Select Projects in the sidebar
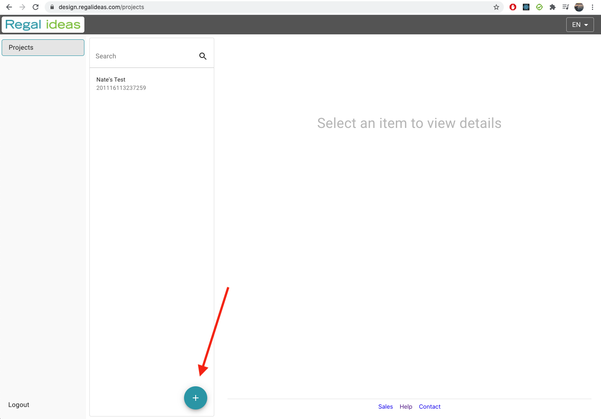 click(x=43, y=48)
